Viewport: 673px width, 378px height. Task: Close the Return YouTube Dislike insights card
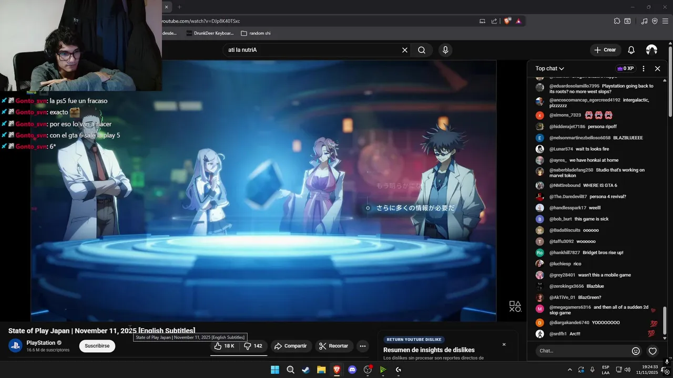[504, 344]
